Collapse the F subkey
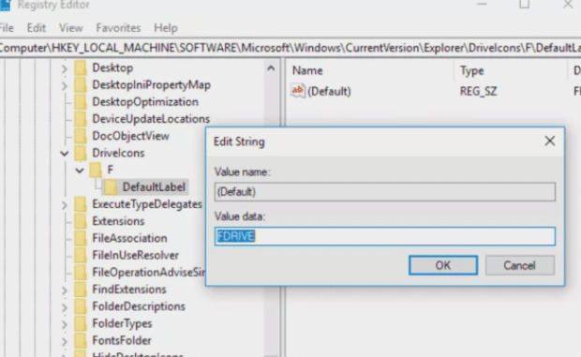This screenshot has height=357, width=581. [80, 171]
